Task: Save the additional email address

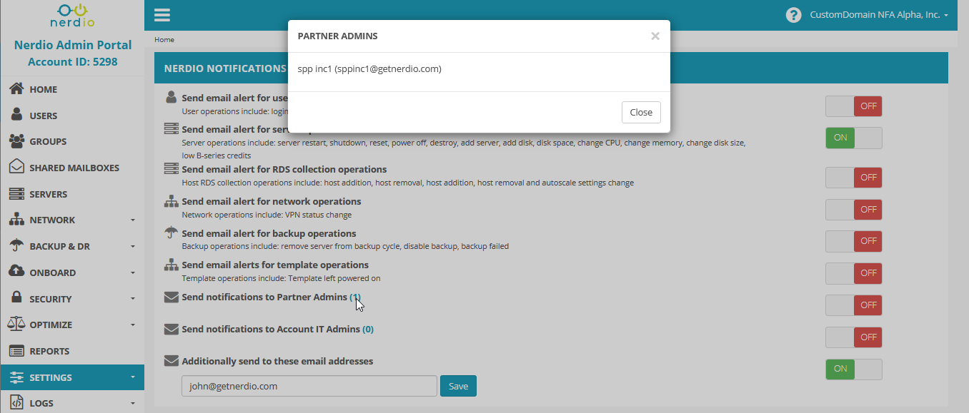Action: (x=458, y=386)
